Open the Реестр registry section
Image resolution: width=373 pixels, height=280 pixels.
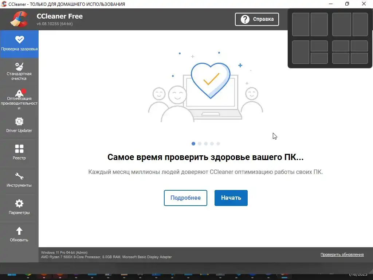coord(19,152)
